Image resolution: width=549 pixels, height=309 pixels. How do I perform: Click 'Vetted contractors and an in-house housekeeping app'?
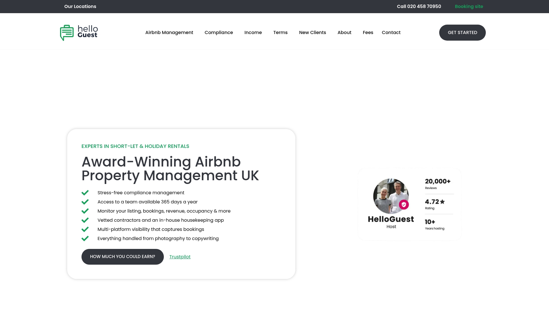[x=161, y=220]
